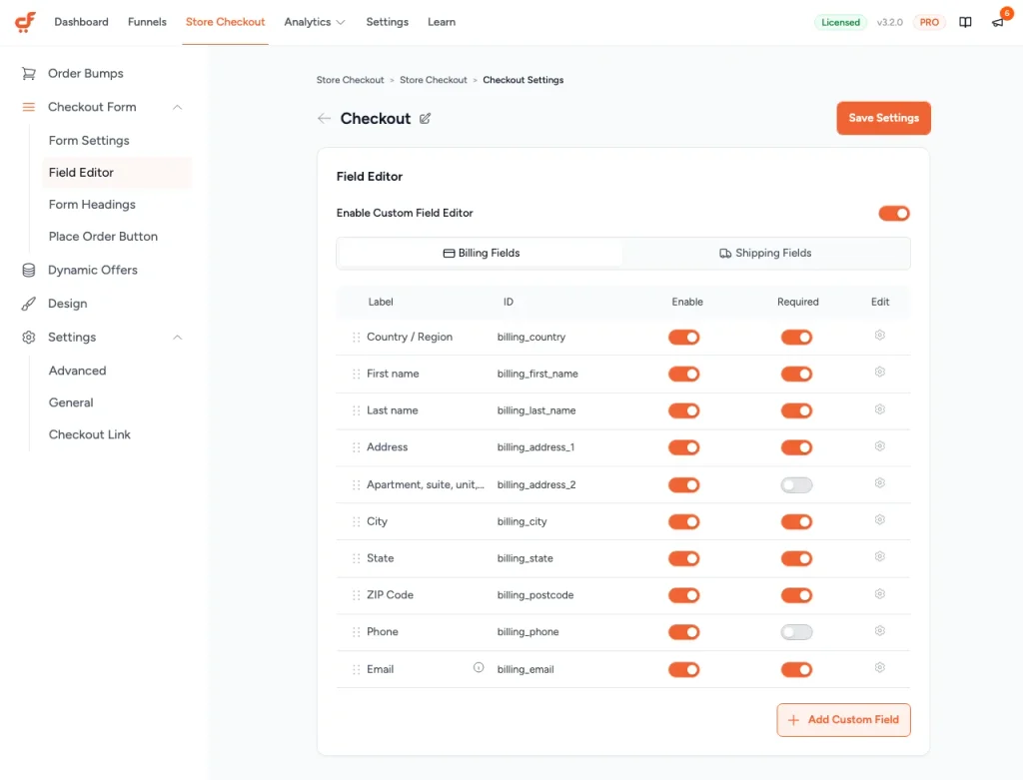Turn on Required for Phone field
Viewport: 1023px width, 780px height.
click(x=796, y=632)
